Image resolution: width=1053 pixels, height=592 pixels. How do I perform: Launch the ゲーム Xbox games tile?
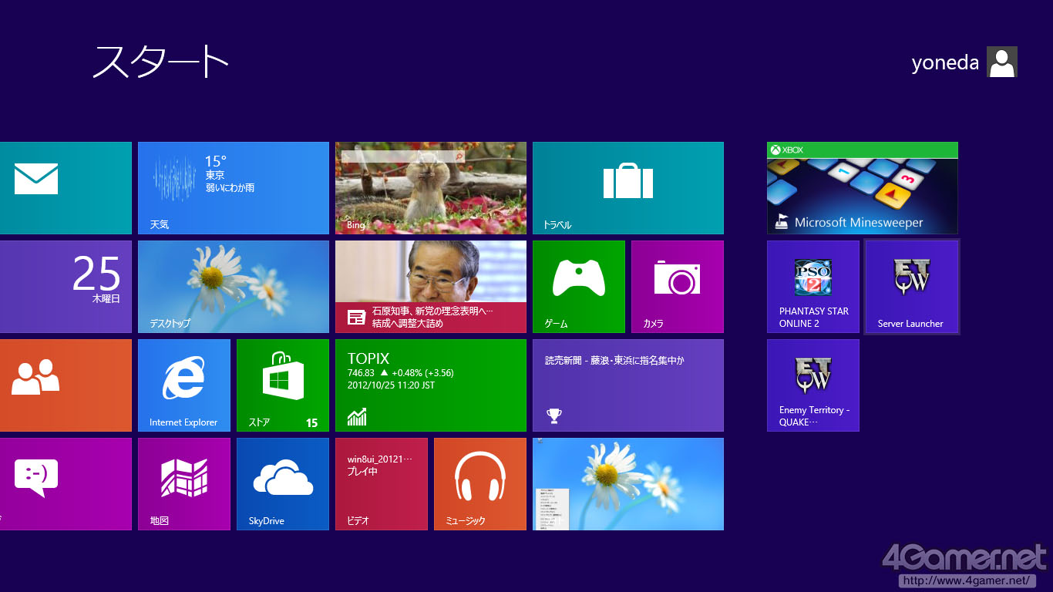pyautogui.click(x=579, y=287)
